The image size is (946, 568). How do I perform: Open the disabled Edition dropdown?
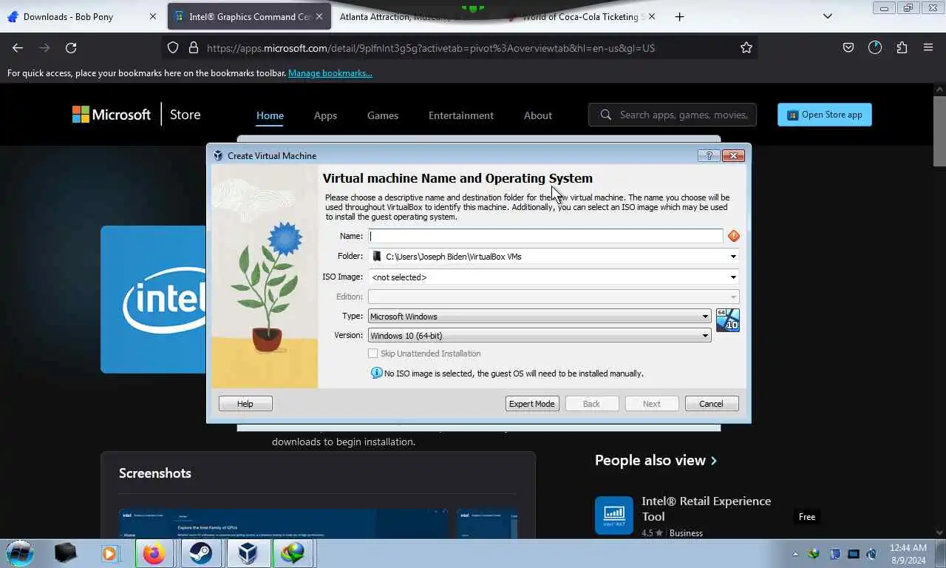(554, 297)
